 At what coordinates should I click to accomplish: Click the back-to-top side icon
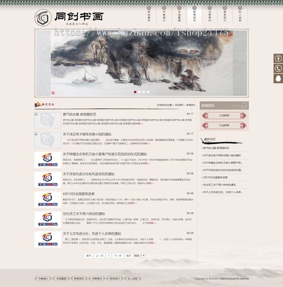pos(278,59)
